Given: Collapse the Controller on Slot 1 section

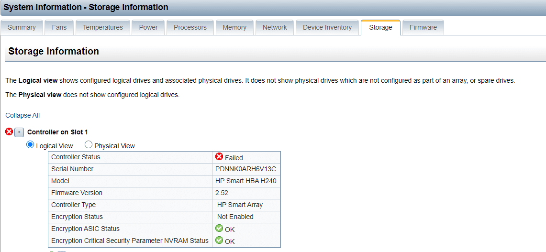Looking at the screenshot, I should pos(19,132).
